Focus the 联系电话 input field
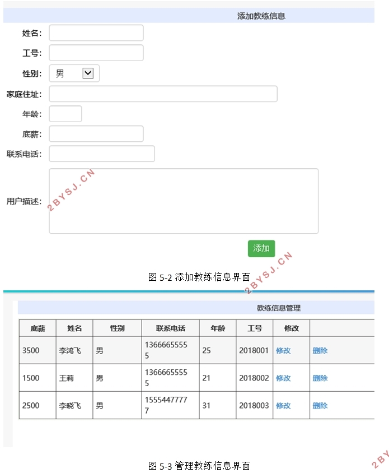Viewport: 389px width, 473px height. coord(102,154)
